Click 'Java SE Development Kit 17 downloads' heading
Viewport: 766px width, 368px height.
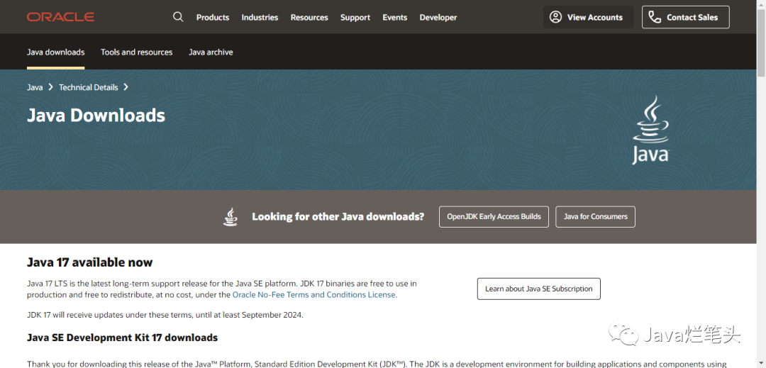tap(122, 338)
